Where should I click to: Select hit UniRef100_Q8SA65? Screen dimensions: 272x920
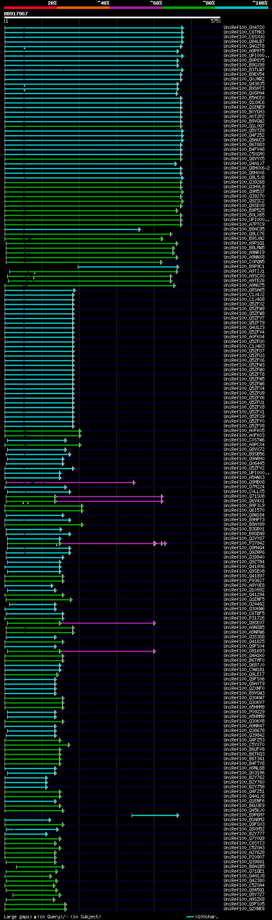[244, 290]
